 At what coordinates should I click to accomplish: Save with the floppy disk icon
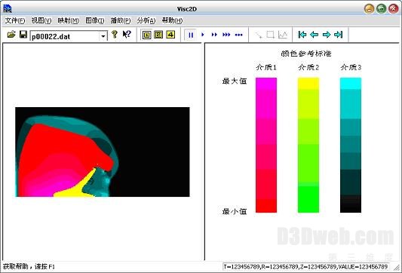23,35
